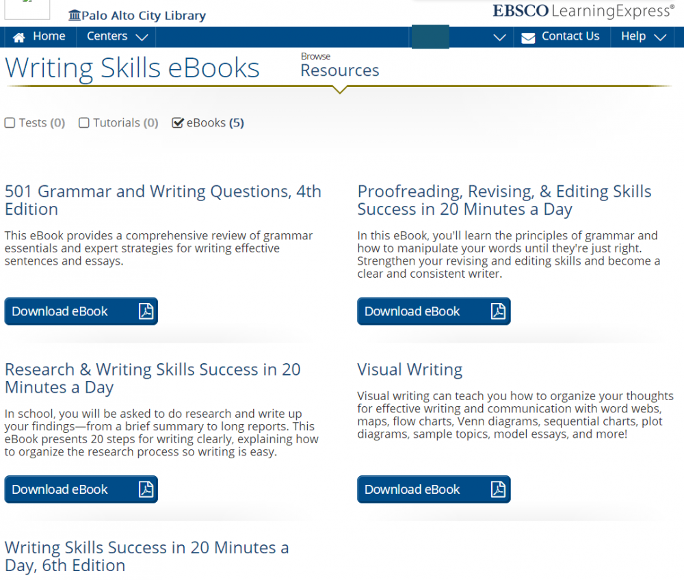Open the Help dropdown menu

tap(643, 37)
